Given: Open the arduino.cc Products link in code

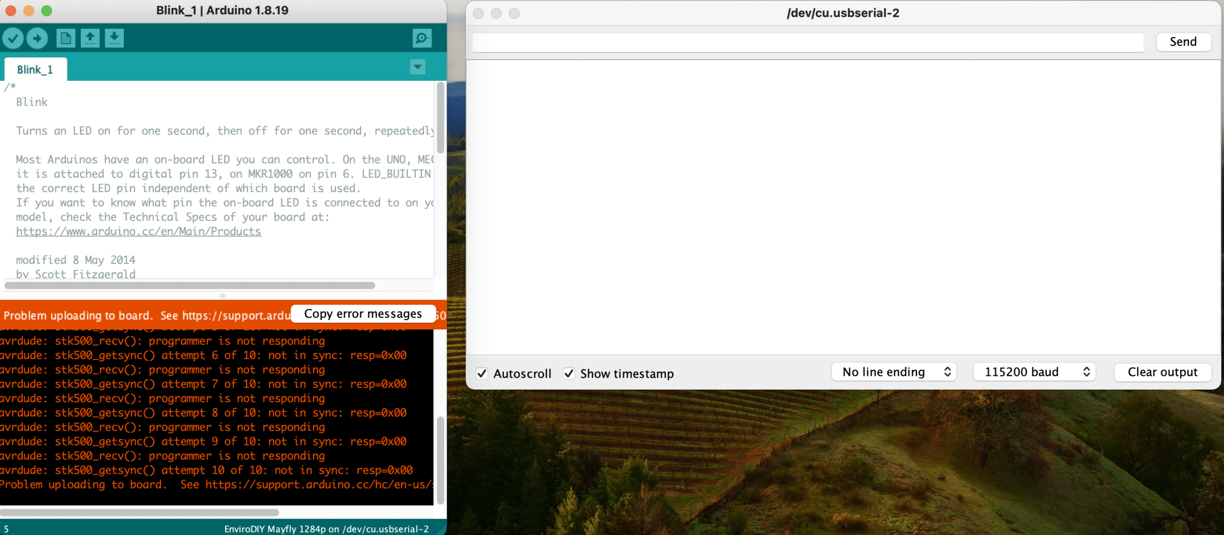Looking at the screenshot, I should [138, 231].
